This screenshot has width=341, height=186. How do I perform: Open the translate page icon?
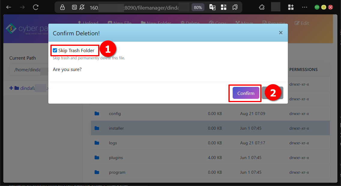click(212, 7)
